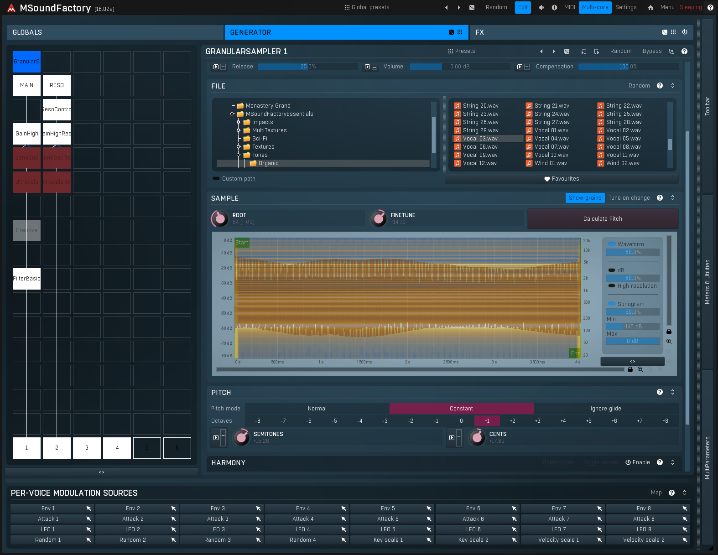Toggle the High resolution option
718x555 pixels.
tap(612, 286)
